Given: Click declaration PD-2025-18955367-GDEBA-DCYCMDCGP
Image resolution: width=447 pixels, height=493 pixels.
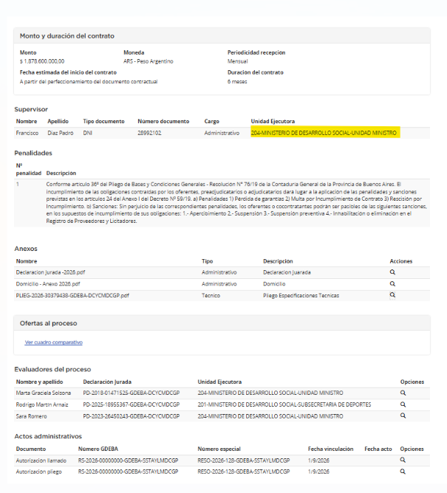Looking at the screenshot, I should point(132,404).
